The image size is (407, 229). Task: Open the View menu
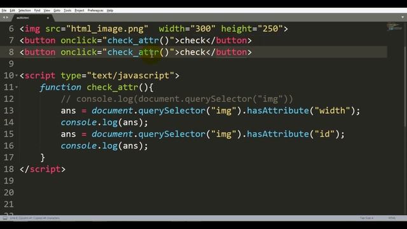46,10
